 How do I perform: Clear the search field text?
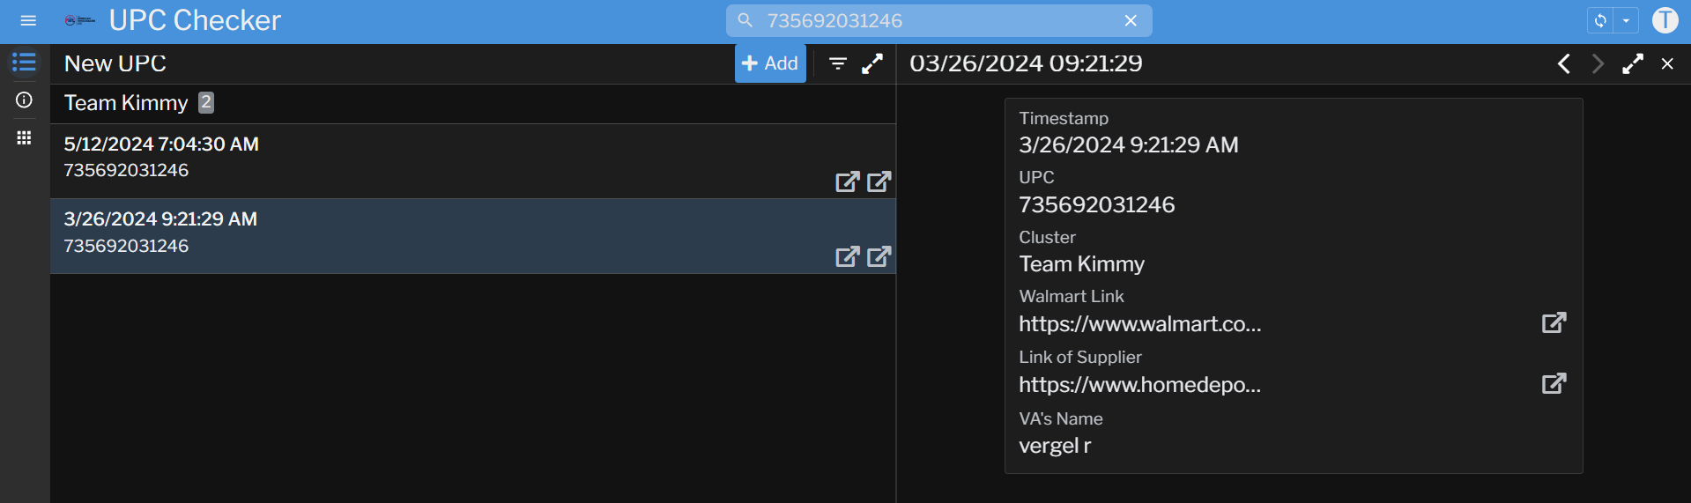coord(1131,20)
